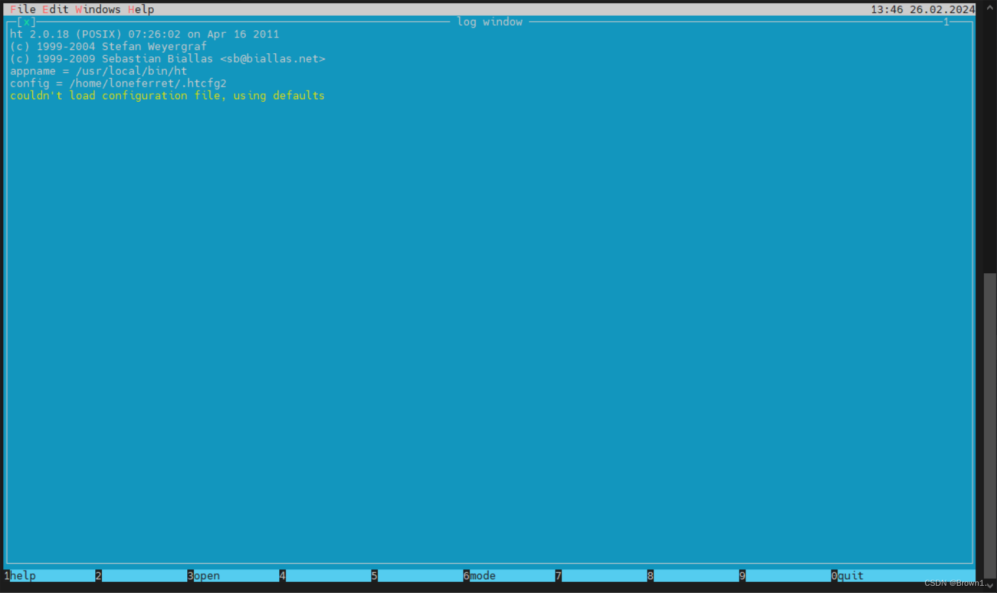Close the log window with the x
The height and width of the screenshot is (593, 997).
26,22
